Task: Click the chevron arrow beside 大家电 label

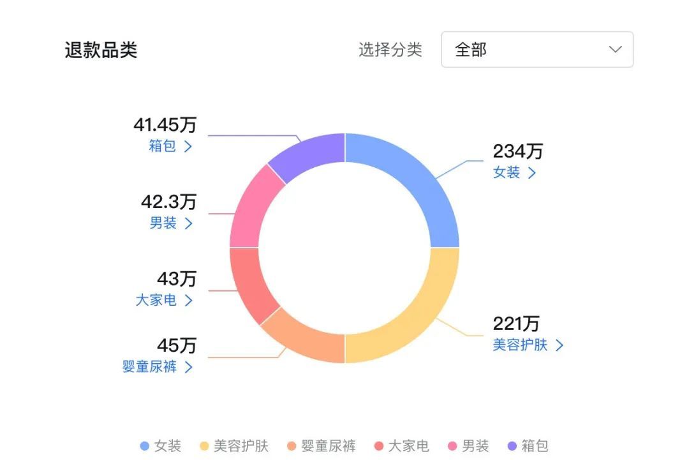Action: (188, 300)
